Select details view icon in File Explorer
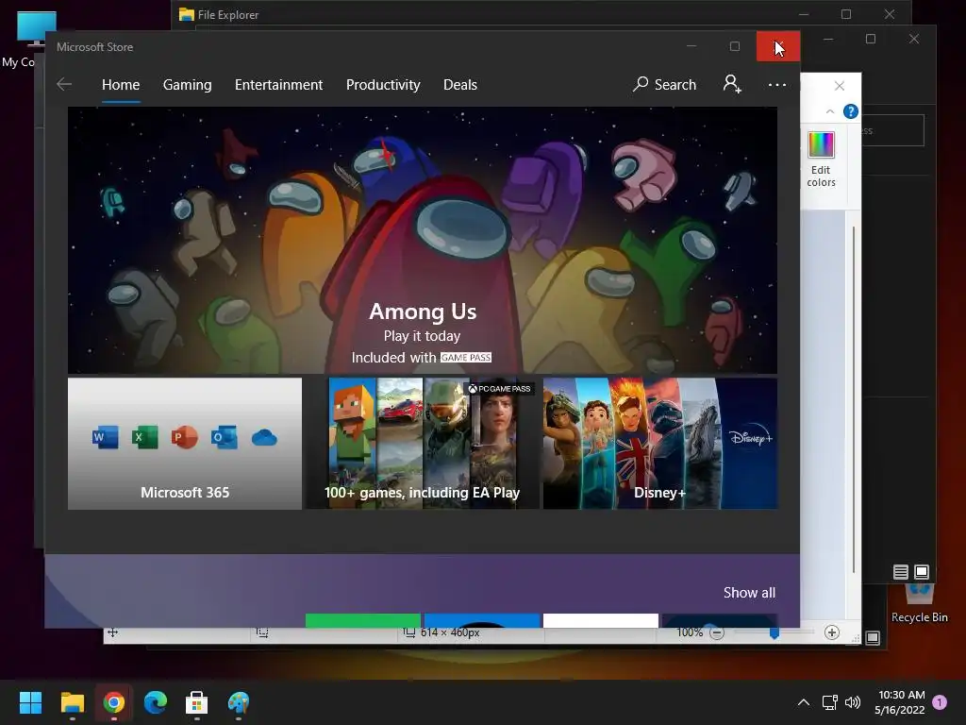966x725 pixels. (901, 572)
